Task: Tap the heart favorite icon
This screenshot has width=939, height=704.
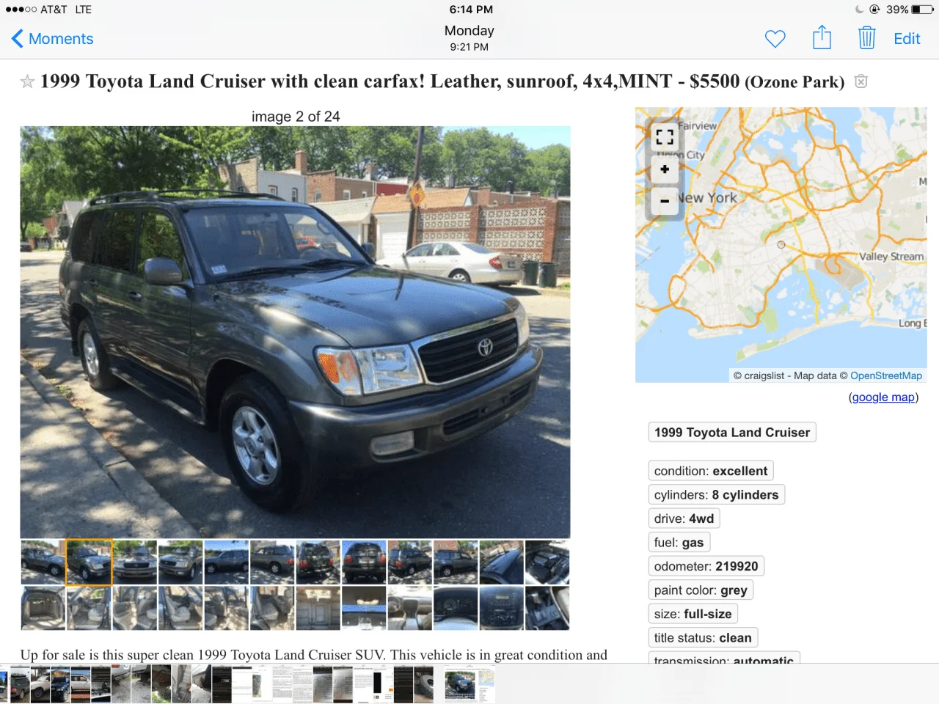Action: 775,39
